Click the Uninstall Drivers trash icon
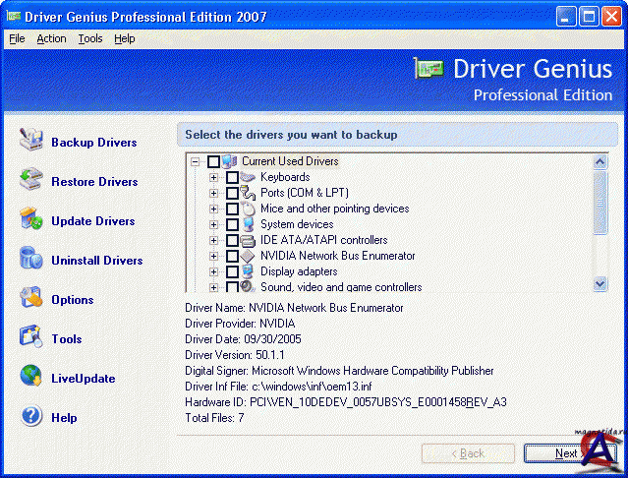Viewport: 628px width, 478px height. click(30, 260)
